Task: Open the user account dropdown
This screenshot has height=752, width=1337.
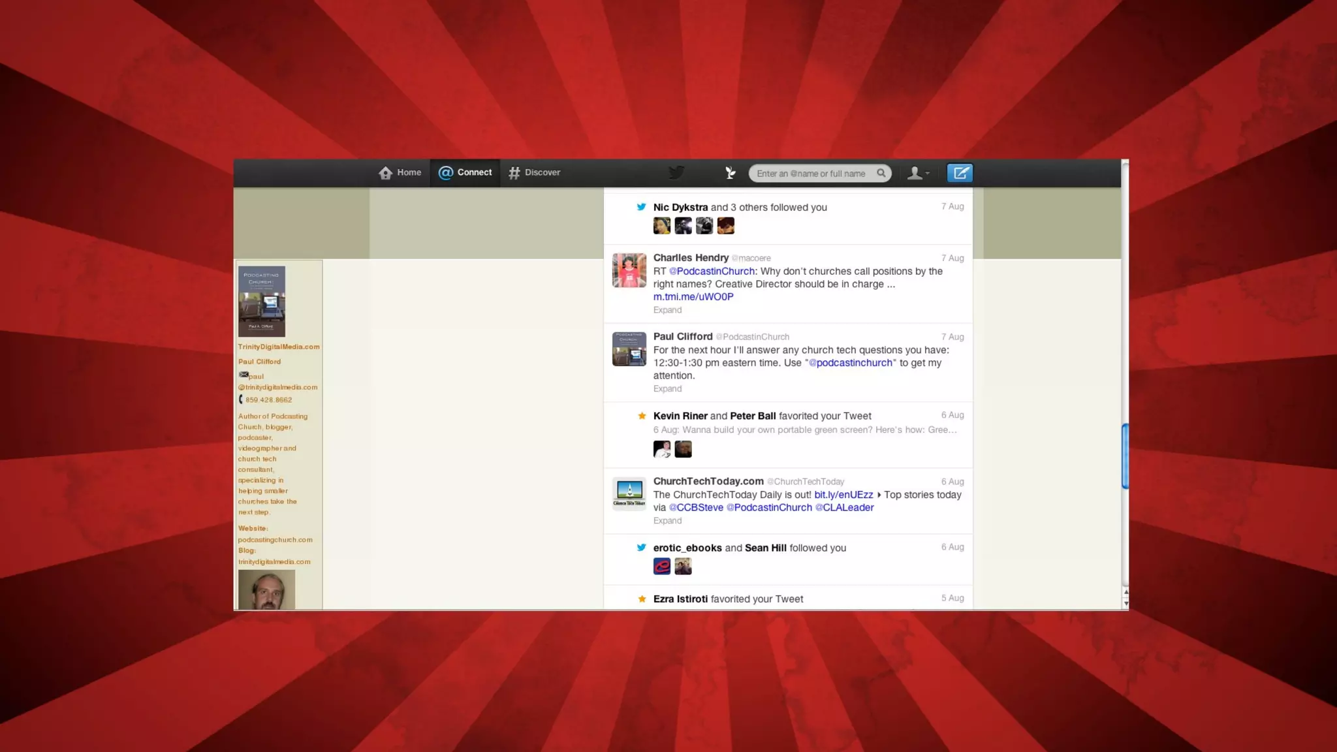Action: tap(919, 173)
